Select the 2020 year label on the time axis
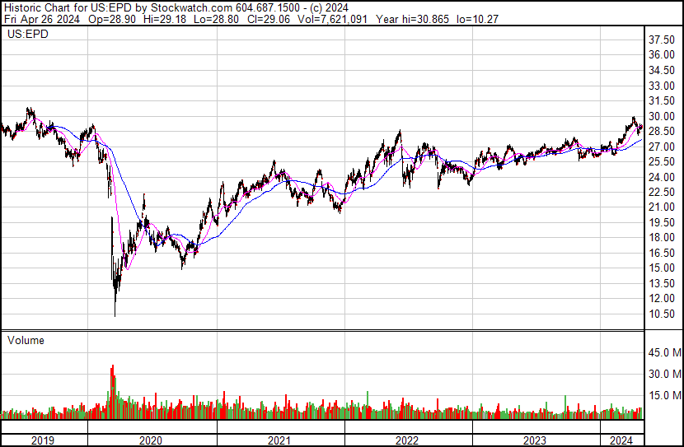Image resolution: width=684 pixels, height=447 pixels. tap(151, 440)
